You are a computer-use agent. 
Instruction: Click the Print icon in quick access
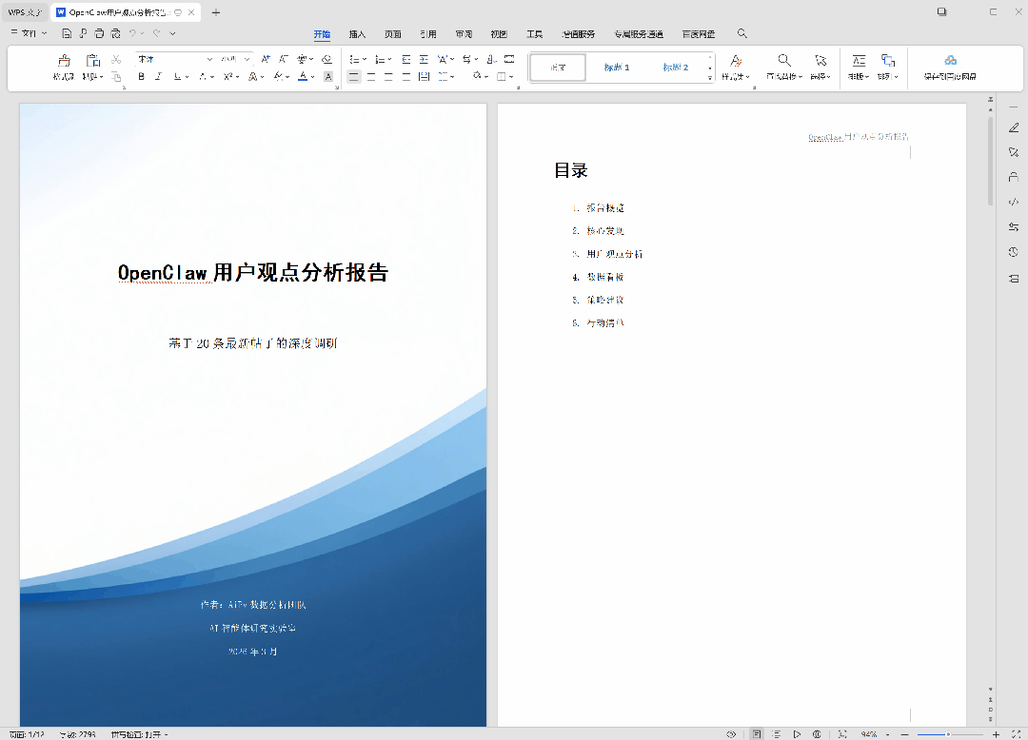pyautogui.click(x=99, y=32)
